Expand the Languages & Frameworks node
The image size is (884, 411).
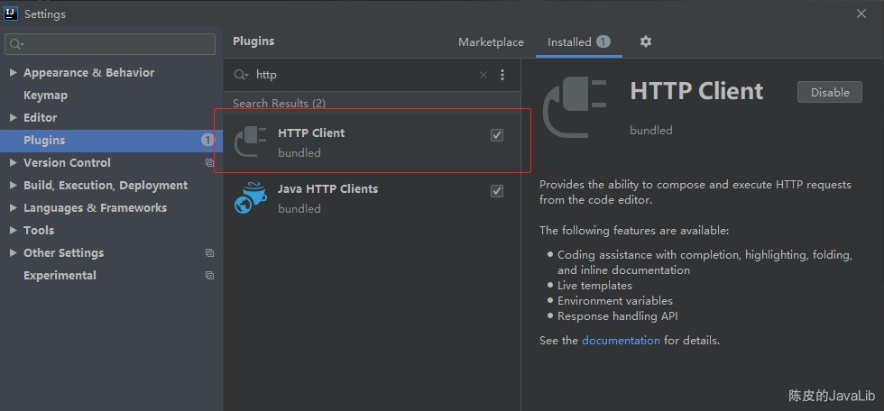pos(13,207)
